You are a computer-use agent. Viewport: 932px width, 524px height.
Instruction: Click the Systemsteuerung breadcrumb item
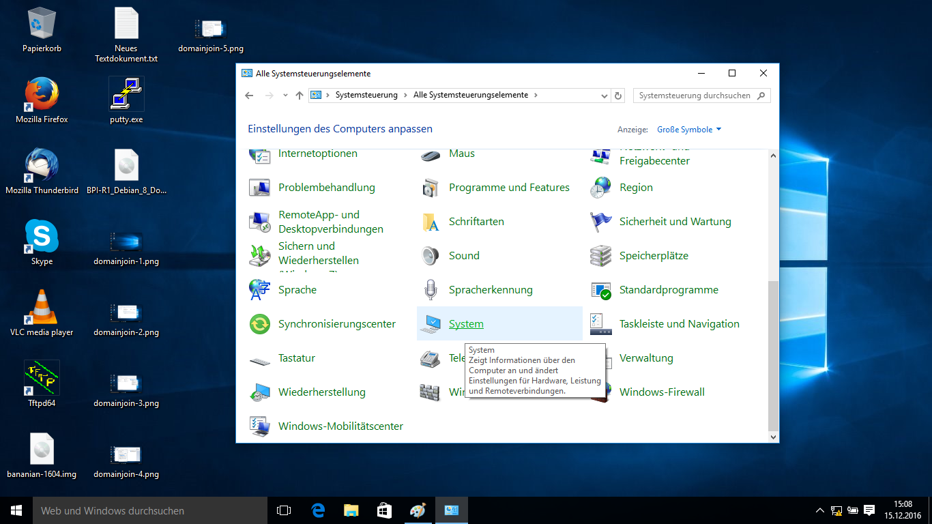tap(366, 96)
